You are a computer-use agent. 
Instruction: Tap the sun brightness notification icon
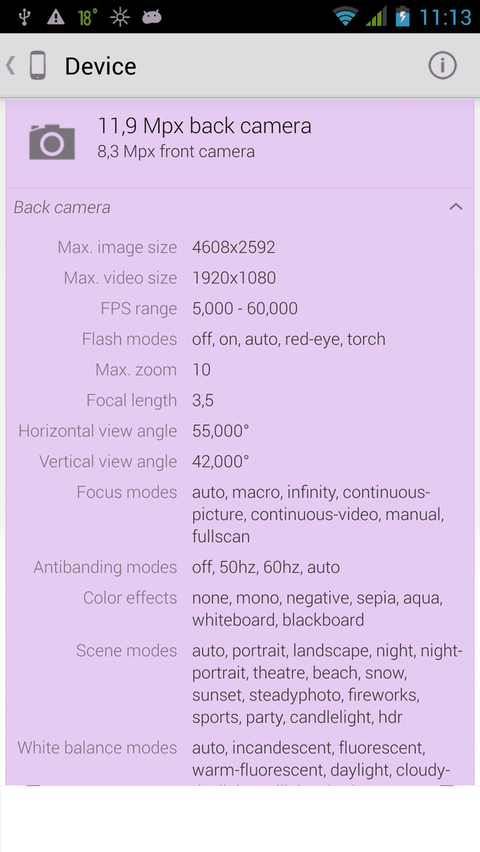[119, 17]
